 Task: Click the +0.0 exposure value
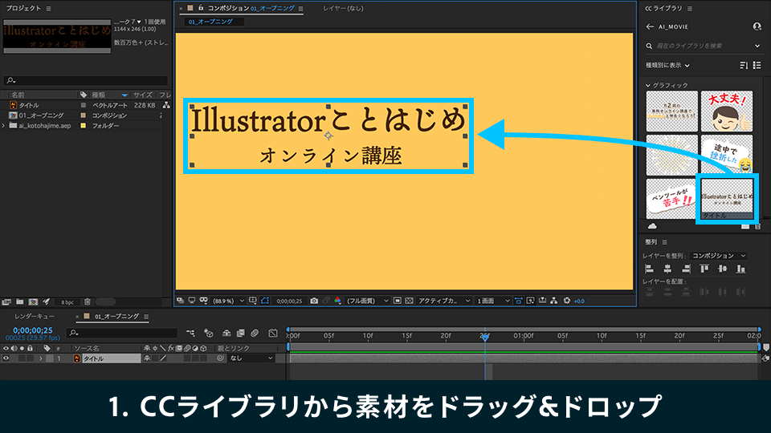[579, 301]
